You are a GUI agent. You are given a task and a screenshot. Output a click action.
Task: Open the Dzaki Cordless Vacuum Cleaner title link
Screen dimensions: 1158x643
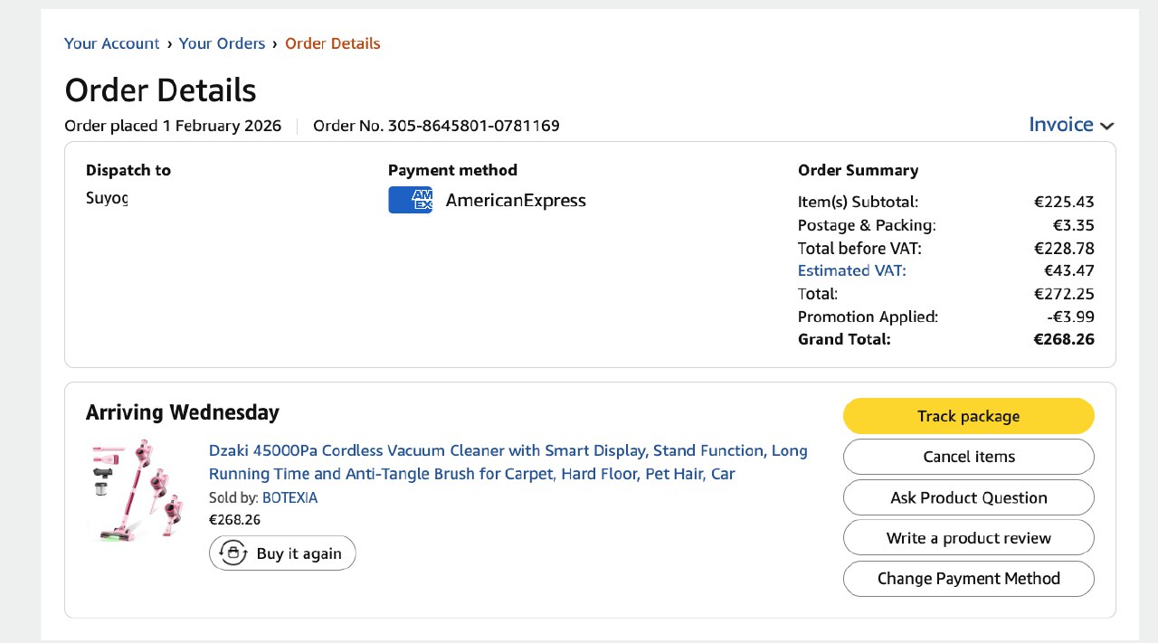(x=508, y=462)
